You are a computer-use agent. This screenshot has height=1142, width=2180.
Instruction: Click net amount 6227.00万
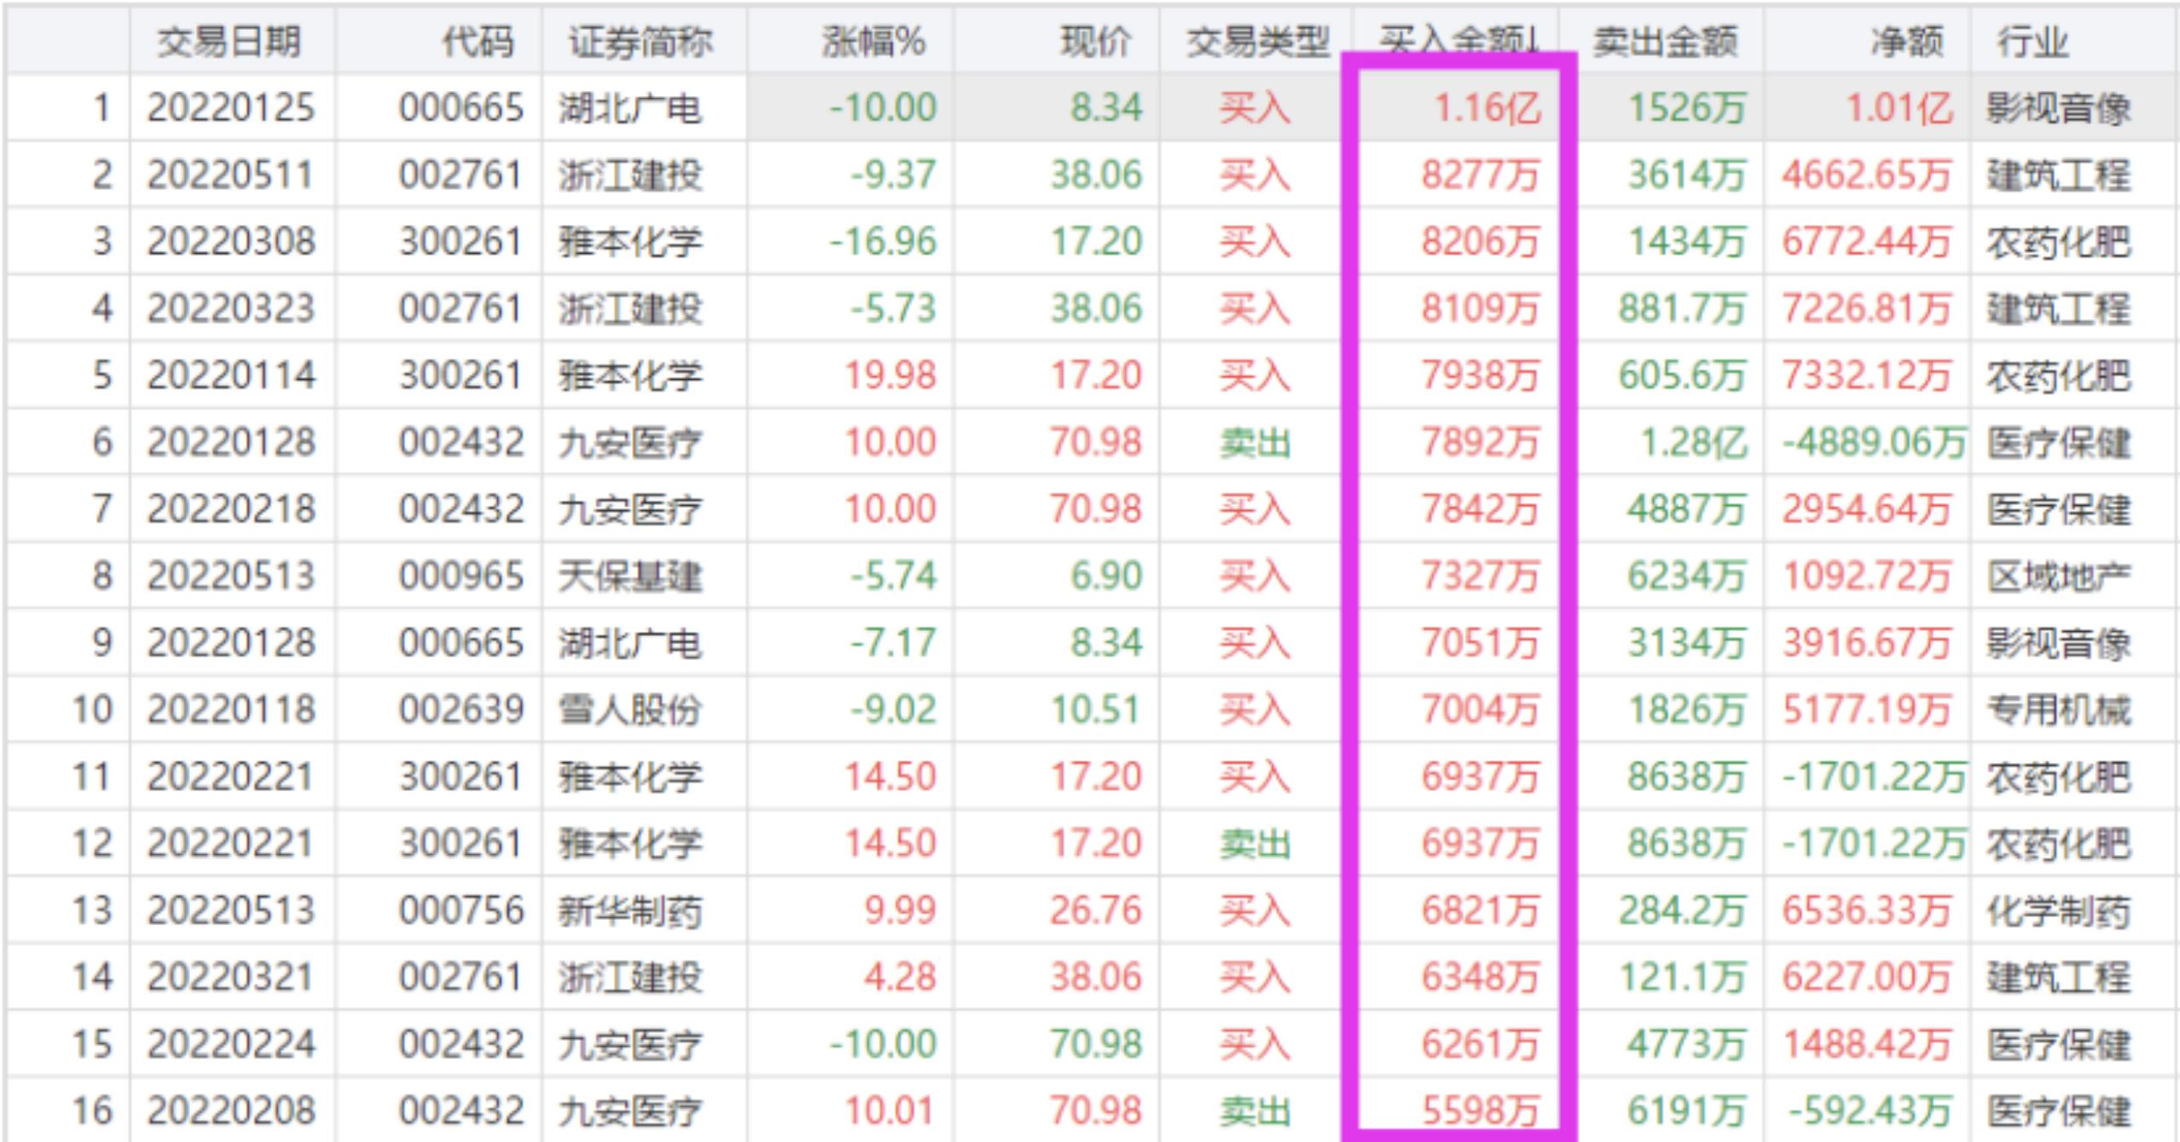pos(1867,977)
